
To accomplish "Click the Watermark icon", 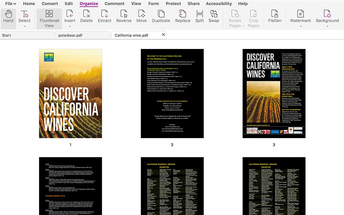I will tap(300, 14).
